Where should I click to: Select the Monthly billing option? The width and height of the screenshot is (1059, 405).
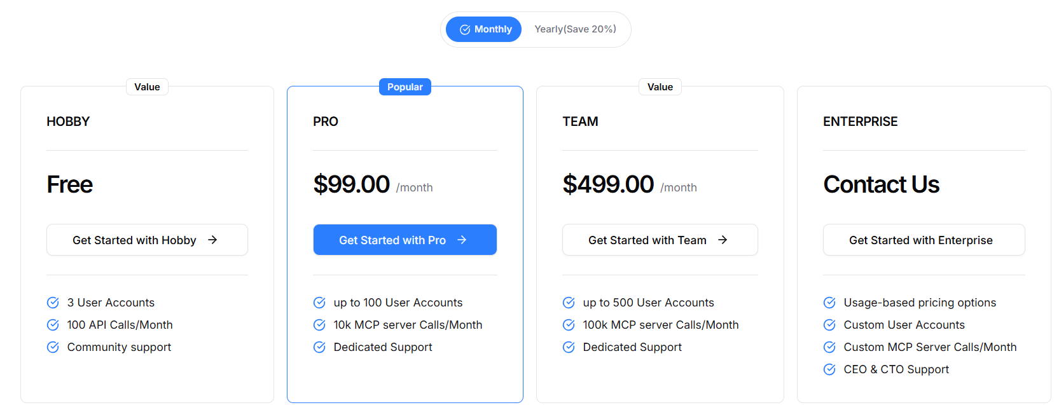(x=483, y=29)
